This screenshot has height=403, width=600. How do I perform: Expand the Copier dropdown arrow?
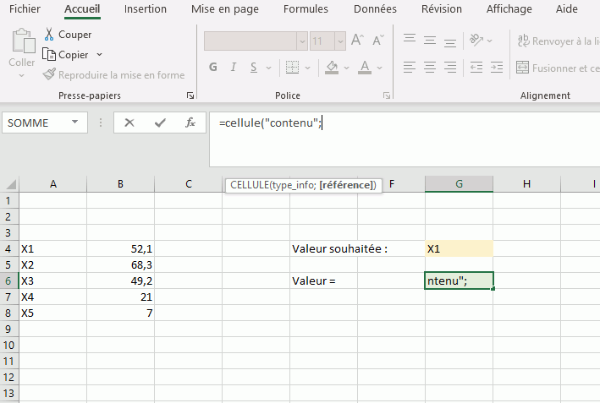pyautogui.click(x=99, y=55)
